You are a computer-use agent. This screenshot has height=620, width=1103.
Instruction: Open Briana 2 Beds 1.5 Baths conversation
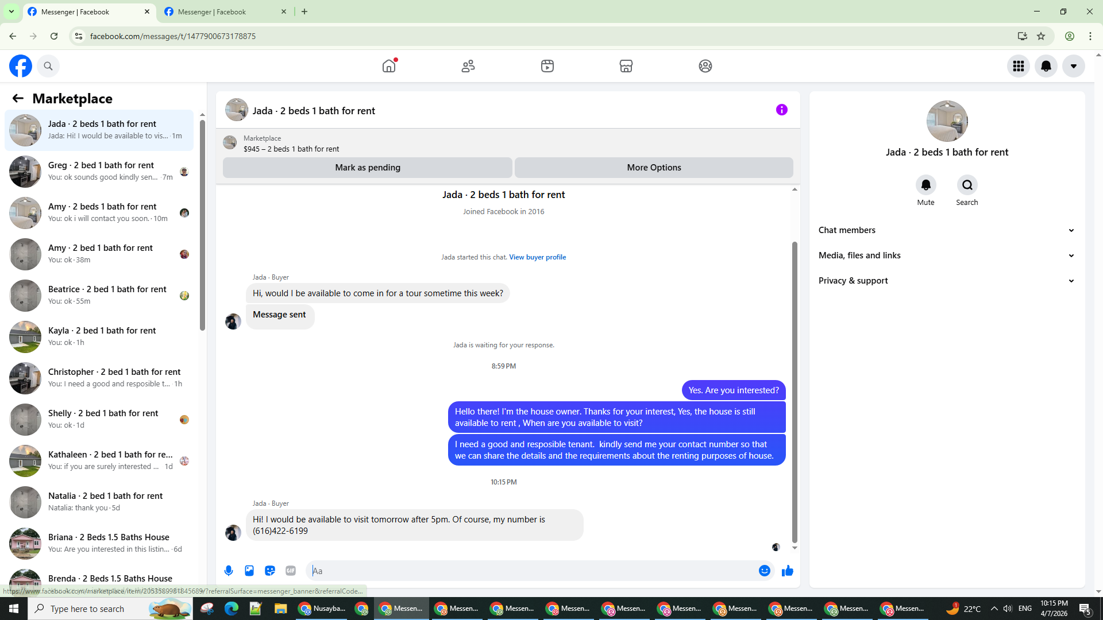coord(99,543)
